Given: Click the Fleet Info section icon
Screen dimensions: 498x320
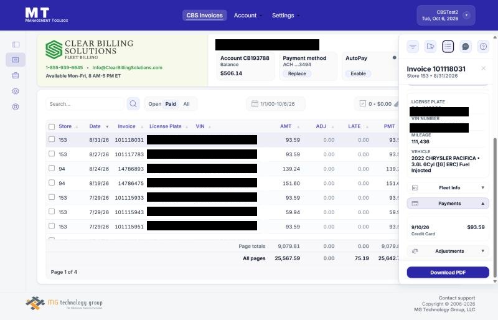Looking at the screenshot, I should 415,188.
